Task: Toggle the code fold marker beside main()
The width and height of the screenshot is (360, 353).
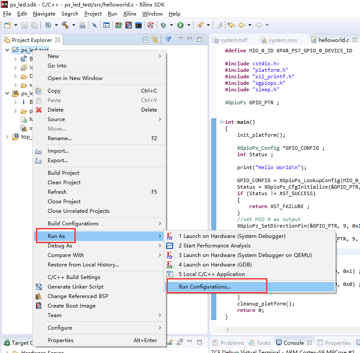Action: (x=222, y=122)
